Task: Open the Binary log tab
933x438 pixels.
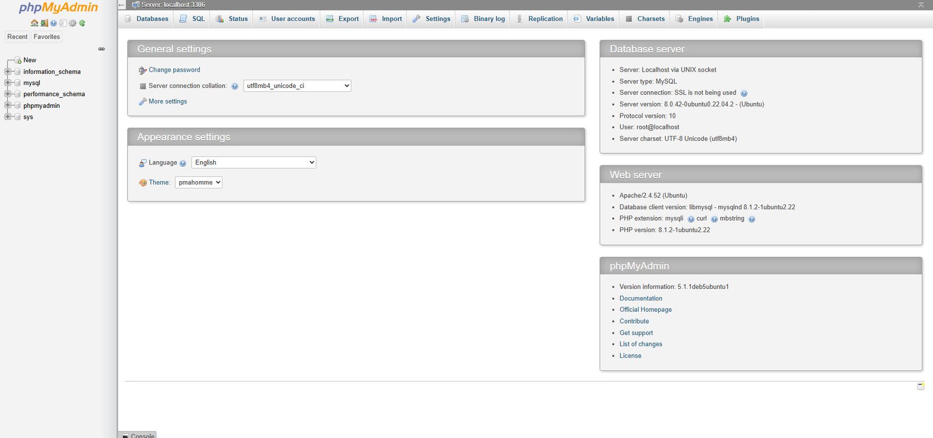Action: point(483,19)
